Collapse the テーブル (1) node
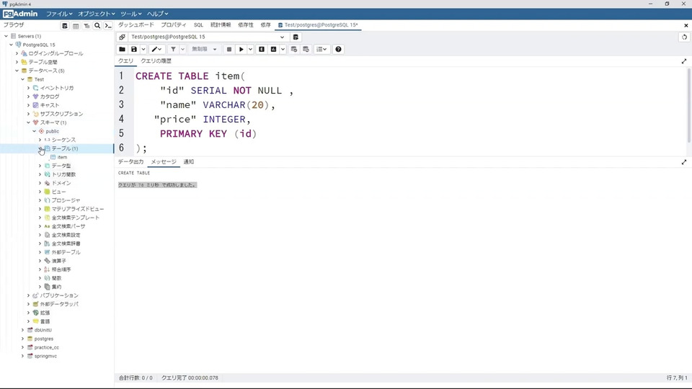 click(40, 148)
